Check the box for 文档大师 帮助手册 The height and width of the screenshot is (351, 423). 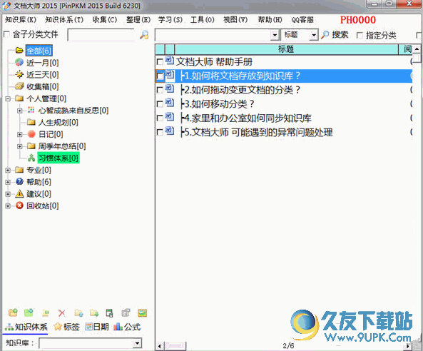(160, 62)
